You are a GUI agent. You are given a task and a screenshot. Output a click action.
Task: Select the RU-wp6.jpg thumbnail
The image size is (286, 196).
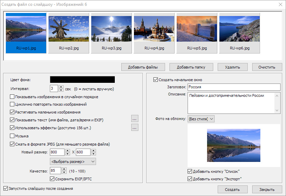click(240, 33)
